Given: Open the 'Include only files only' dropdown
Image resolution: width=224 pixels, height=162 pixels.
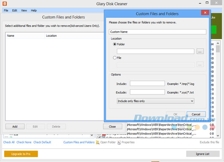Looking at the screenshot, I should (x=155, y=101).
